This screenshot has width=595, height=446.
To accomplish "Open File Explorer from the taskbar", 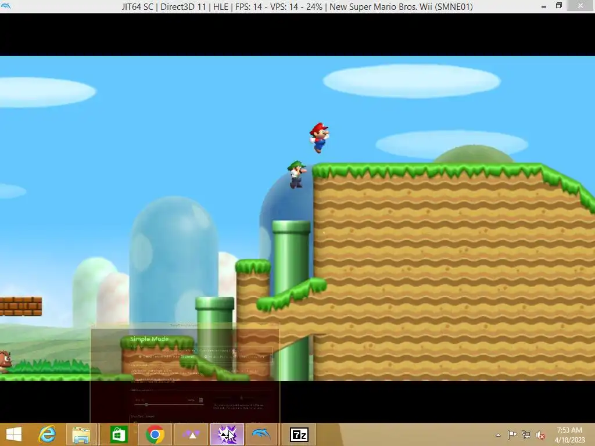I will click(81, 434).
